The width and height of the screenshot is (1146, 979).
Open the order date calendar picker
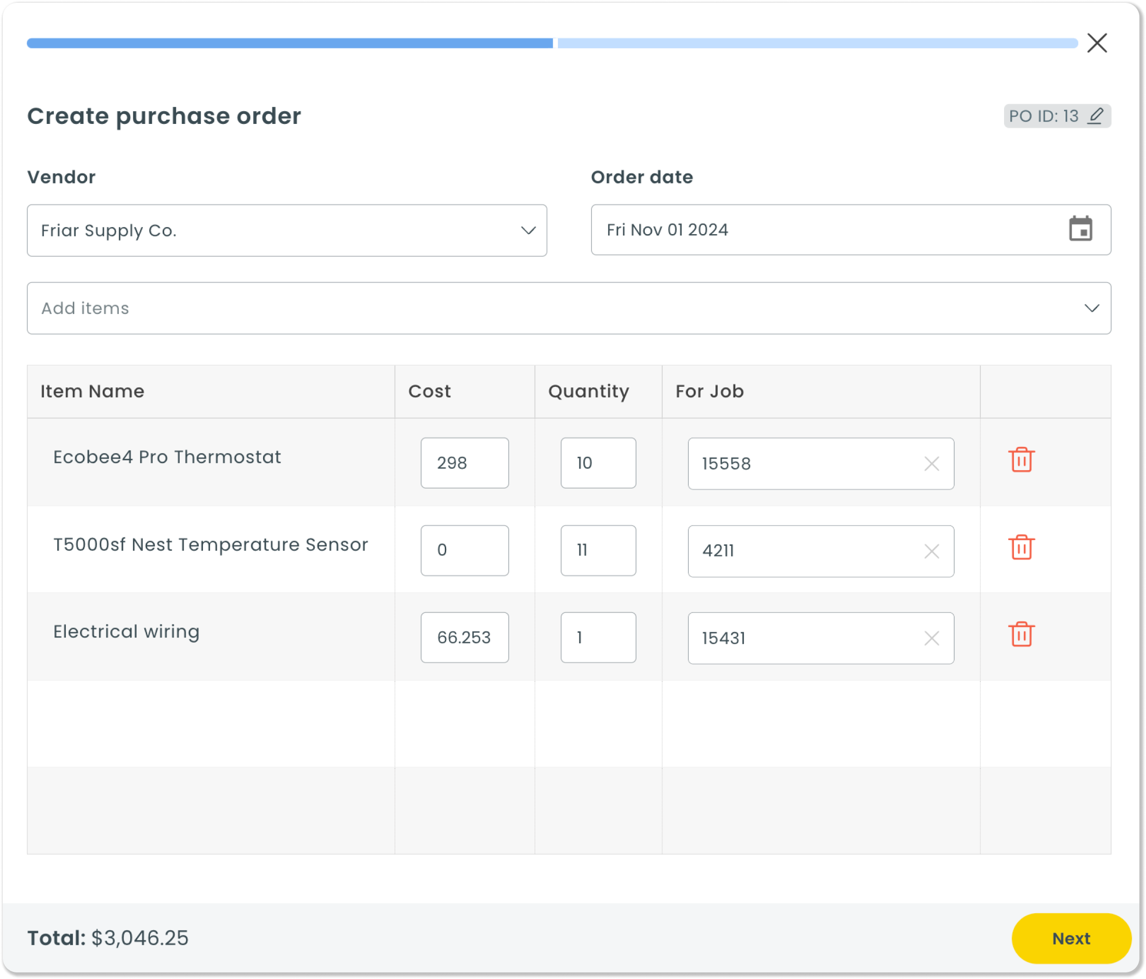click(1080, 229)
